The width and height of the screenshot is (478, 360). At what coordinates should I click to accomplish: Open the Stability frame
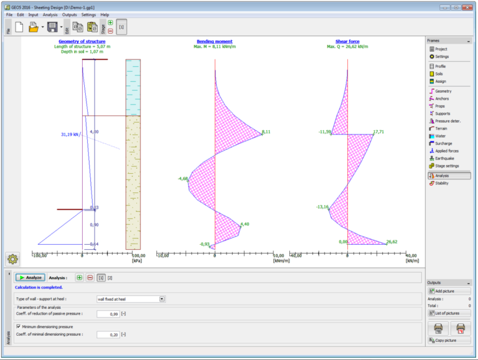[442, 183]
